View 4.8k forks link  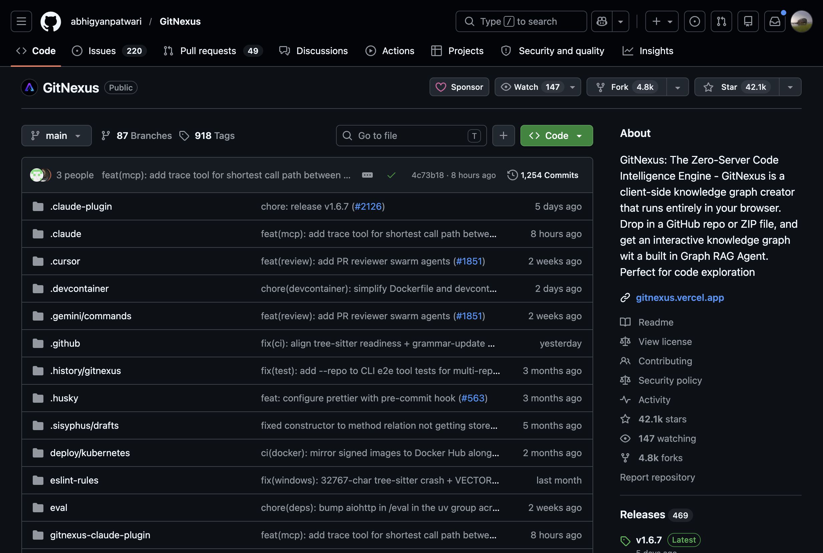point(652,458)
